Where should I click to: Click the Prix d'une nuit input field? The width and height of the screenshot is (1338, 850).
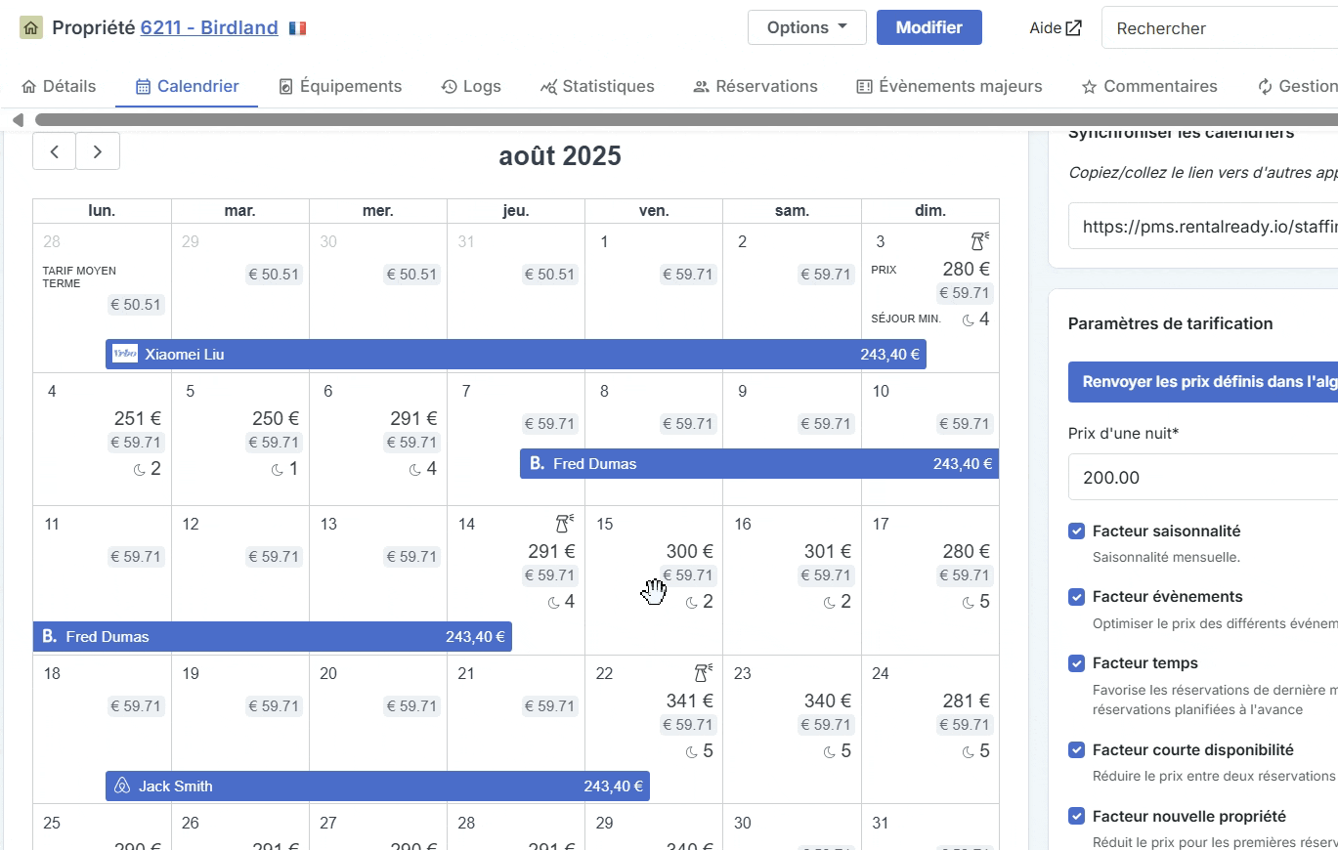(x=1203, y=478)
